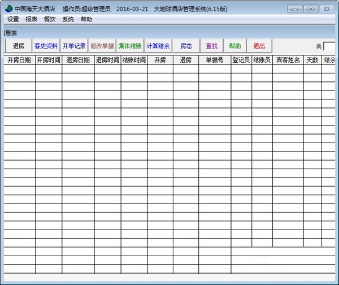Maximize the hotel management window
339x285 pixels.
[311, 9]
